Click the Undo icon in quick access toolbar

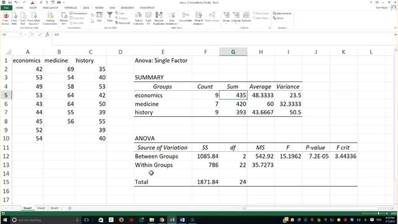(16, 2)
